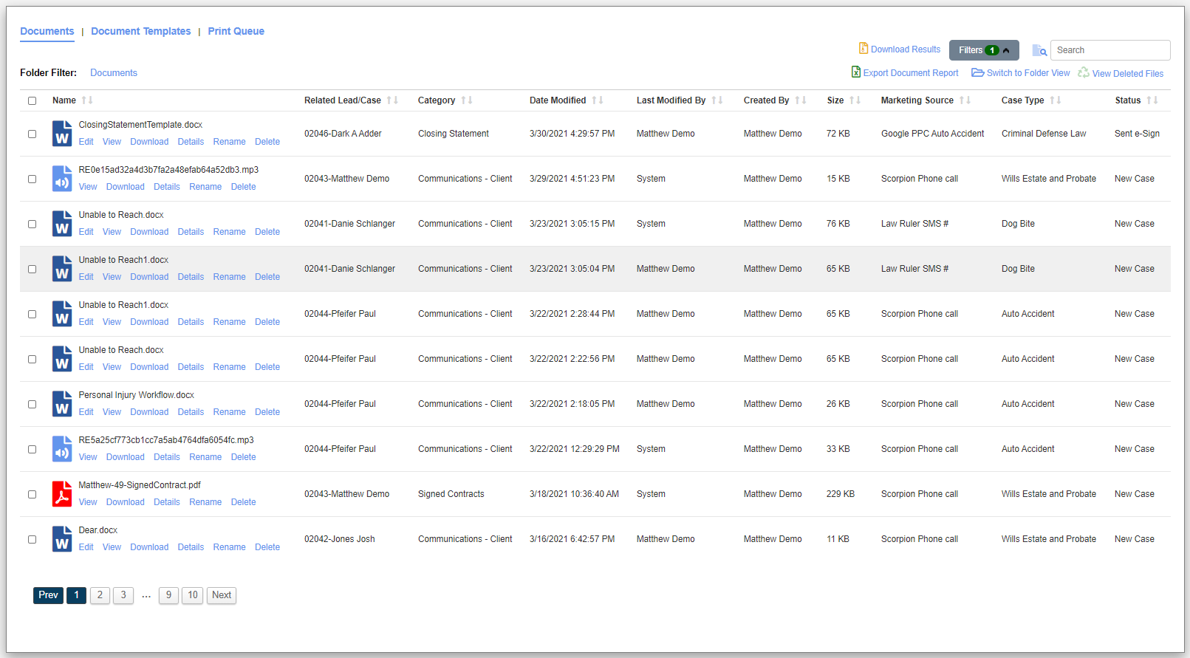The height and width of the screenshot is (658, 1190).
Task: Click the View Deleted Files recycle icon
Action: [x=1084, y=72]
